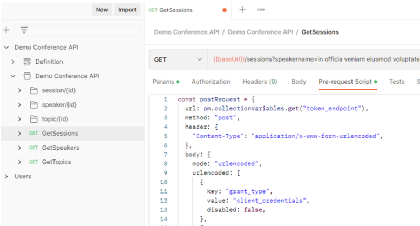Expand the Definition node

(13, 62)
